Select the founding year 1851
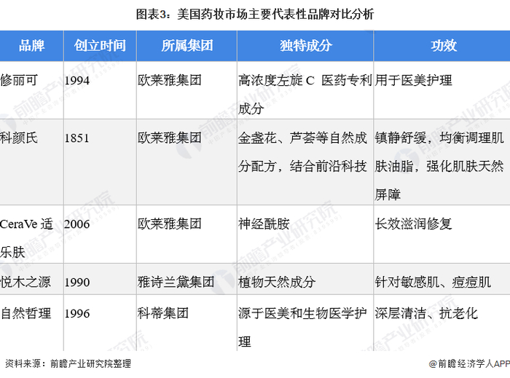The height and width of the screenshot is (378, 510). [x=76, y=138]
